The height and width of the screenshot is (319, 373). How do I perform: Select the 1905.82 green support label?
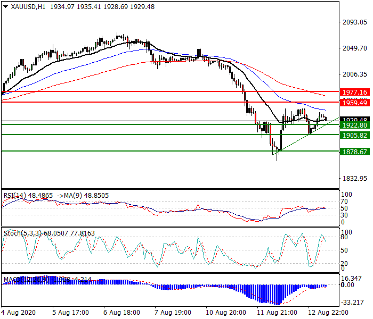(355, 135)
